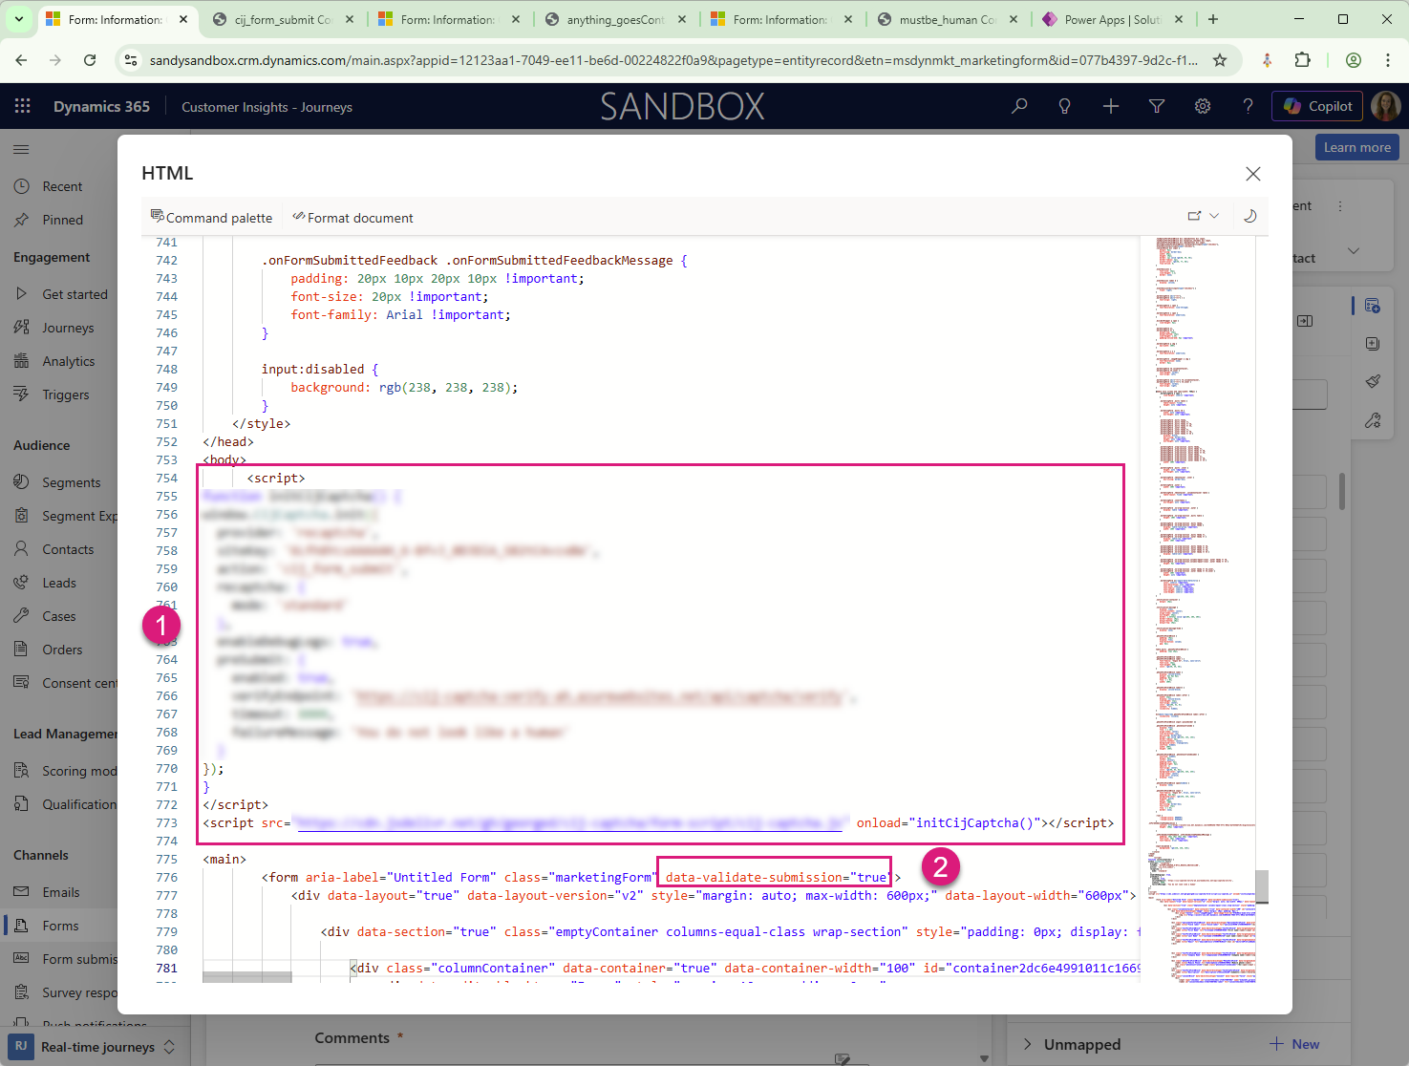Click the user profile avatar photo

click(1385, 106)
